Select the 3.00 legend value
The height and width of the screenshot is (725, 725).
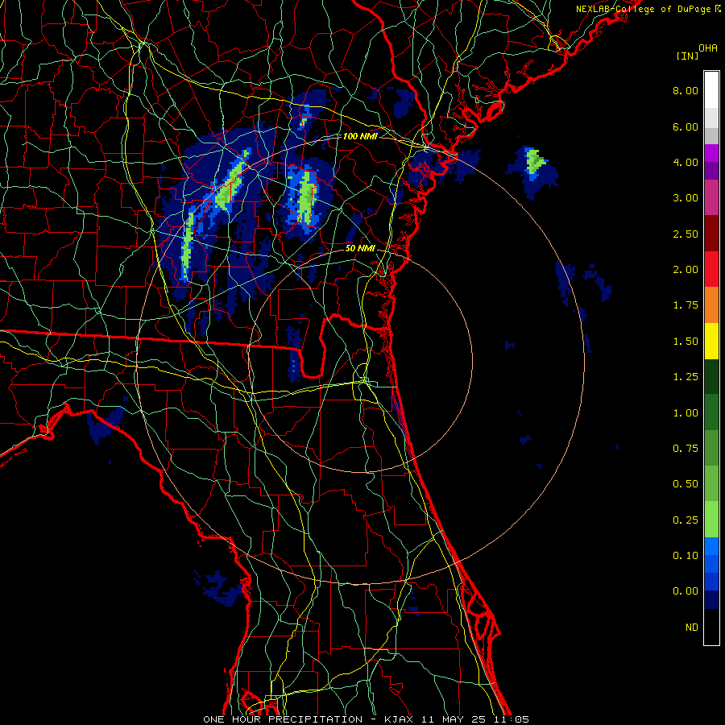[686, 198]
